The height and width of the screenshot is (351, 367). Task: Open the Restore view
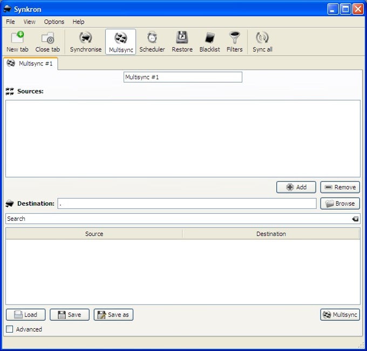click(x=182, y=42)
